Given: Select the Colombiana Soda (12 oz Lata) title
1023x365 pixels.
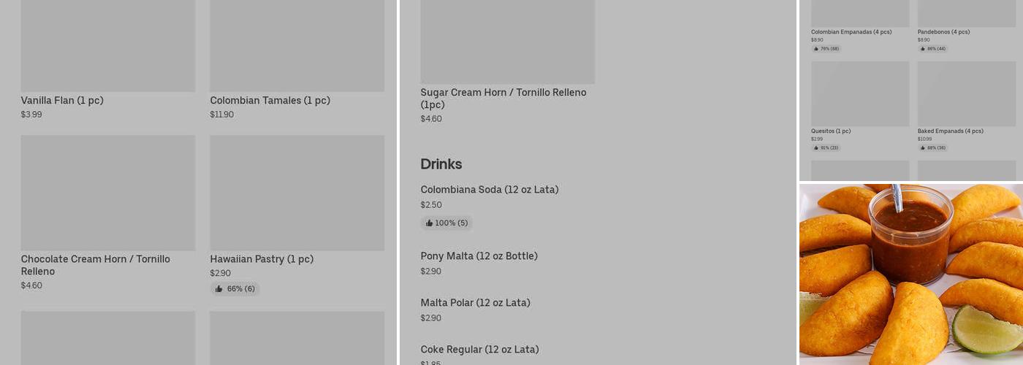Looking at the screenshot, I should click(489, 190).
